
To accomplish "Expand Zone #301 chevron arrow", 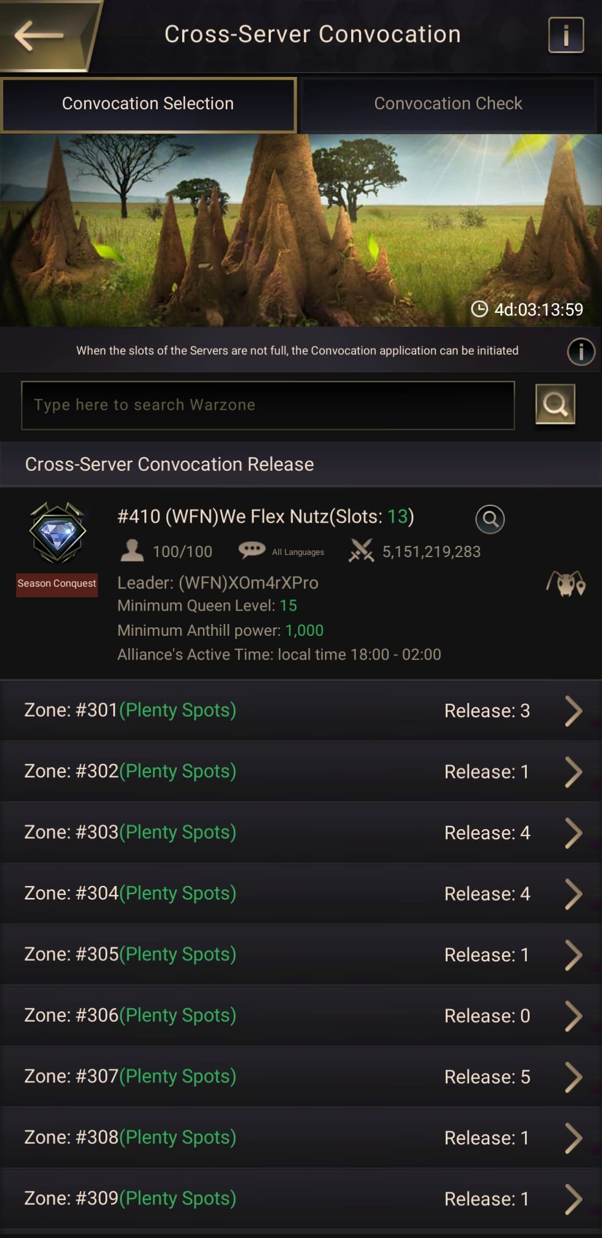I will point(574,711).
